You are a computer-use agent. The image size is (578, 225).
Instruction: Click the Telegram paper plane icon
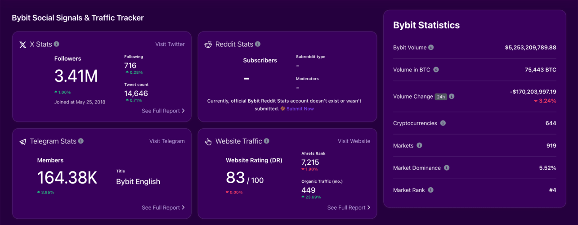coord(23,142)
